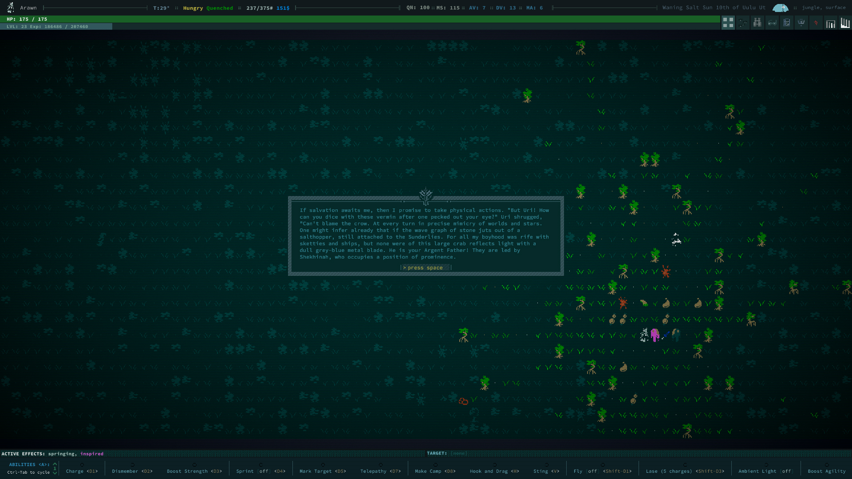Click the masked face character icon
The width and height of the screenshot is (852, 479).
point(801,23)
